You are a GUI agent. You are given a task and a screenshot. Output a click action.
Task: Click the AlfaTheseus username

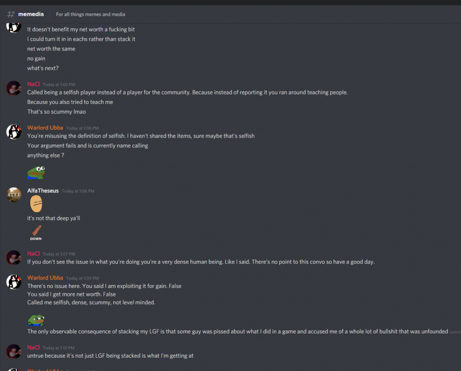point(43,191)
